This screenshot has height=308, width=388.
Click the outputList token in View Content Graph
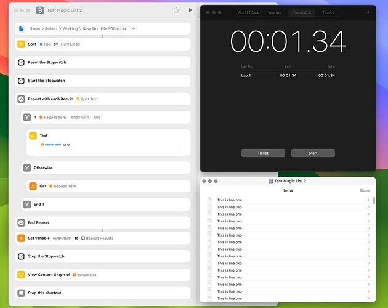[x=84, y=275]
